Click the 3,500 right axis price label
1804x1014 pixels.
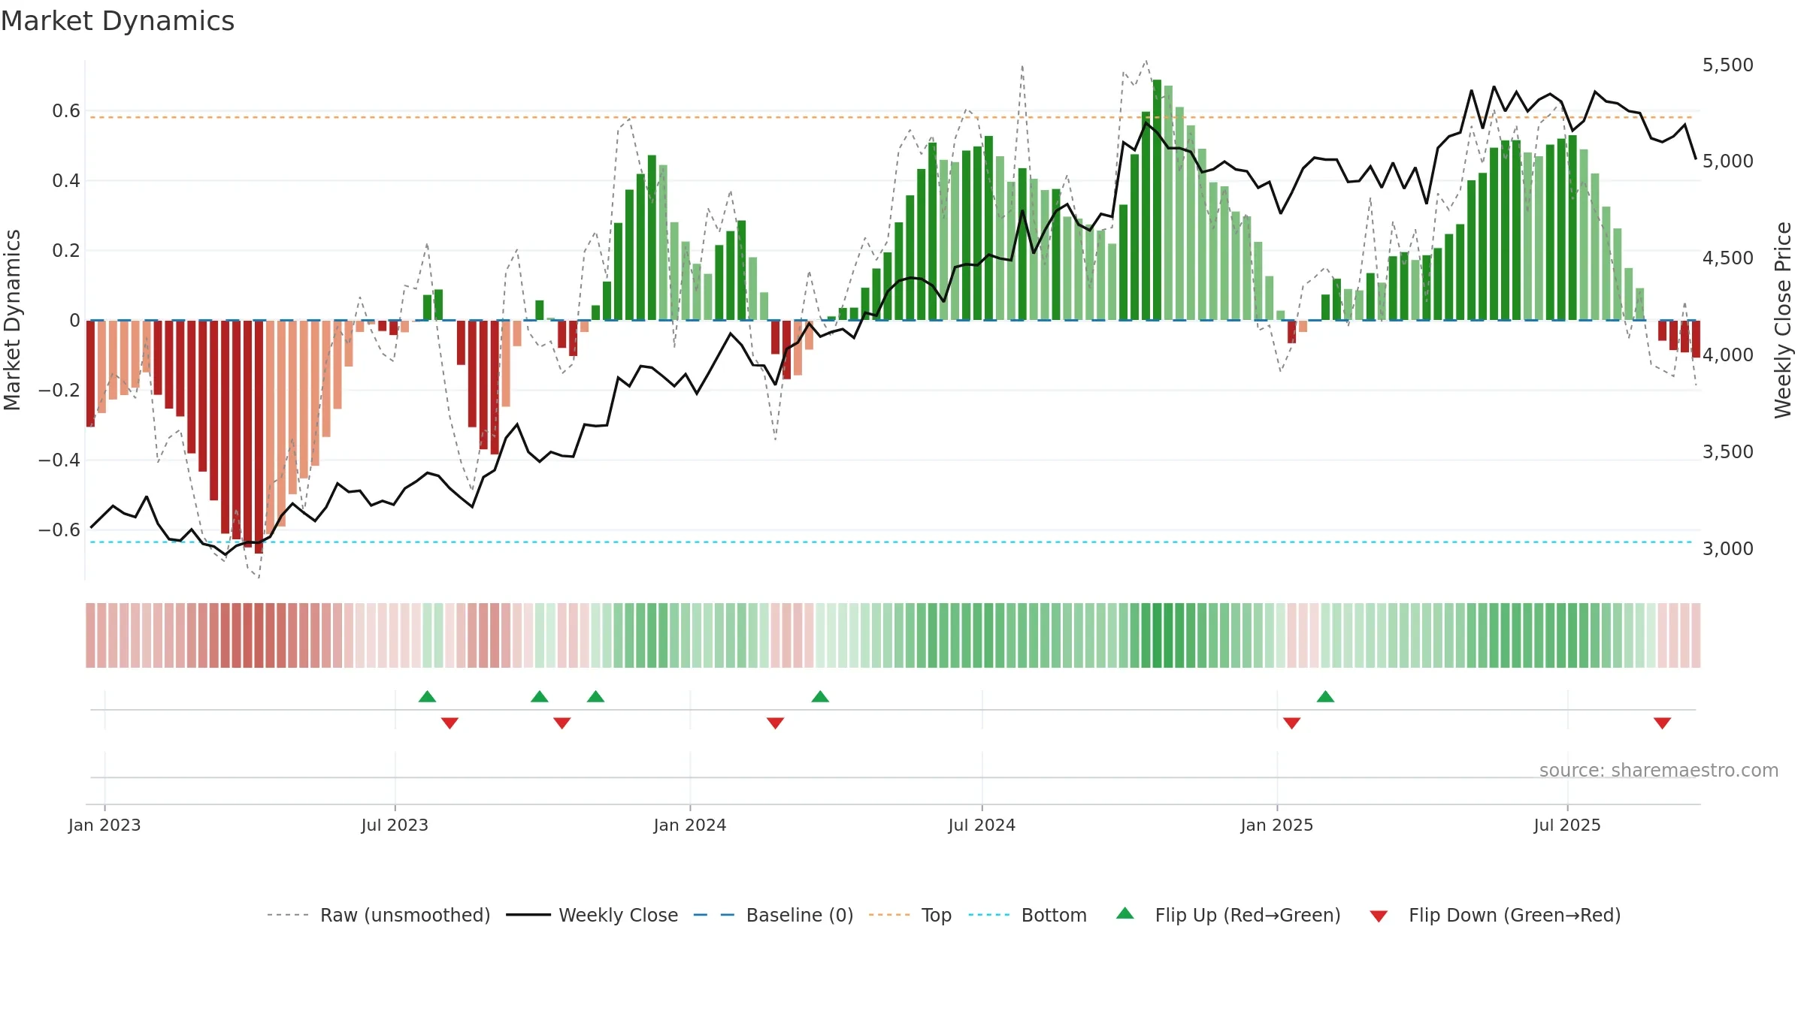pos(1728,451)
